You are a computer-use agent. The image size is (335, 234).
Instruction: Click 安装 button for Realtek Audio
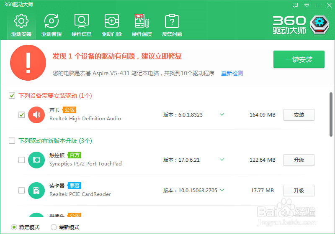299,115
